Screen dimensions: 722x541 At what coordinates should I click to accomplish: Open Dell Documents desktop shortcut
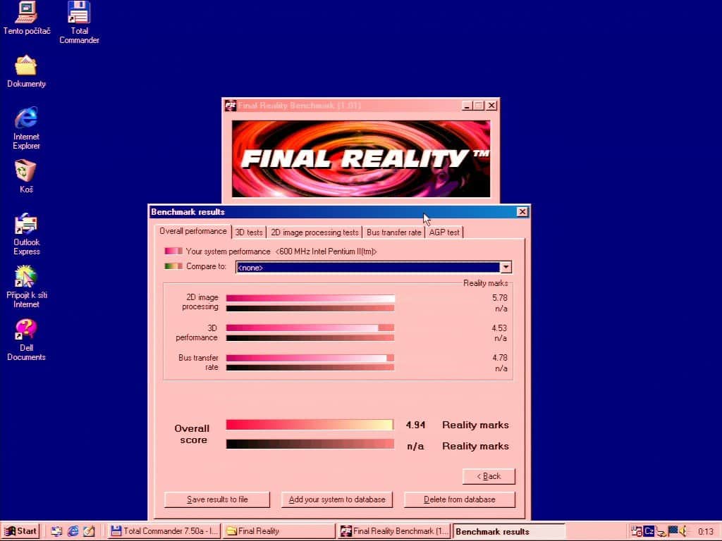point(26,340)
